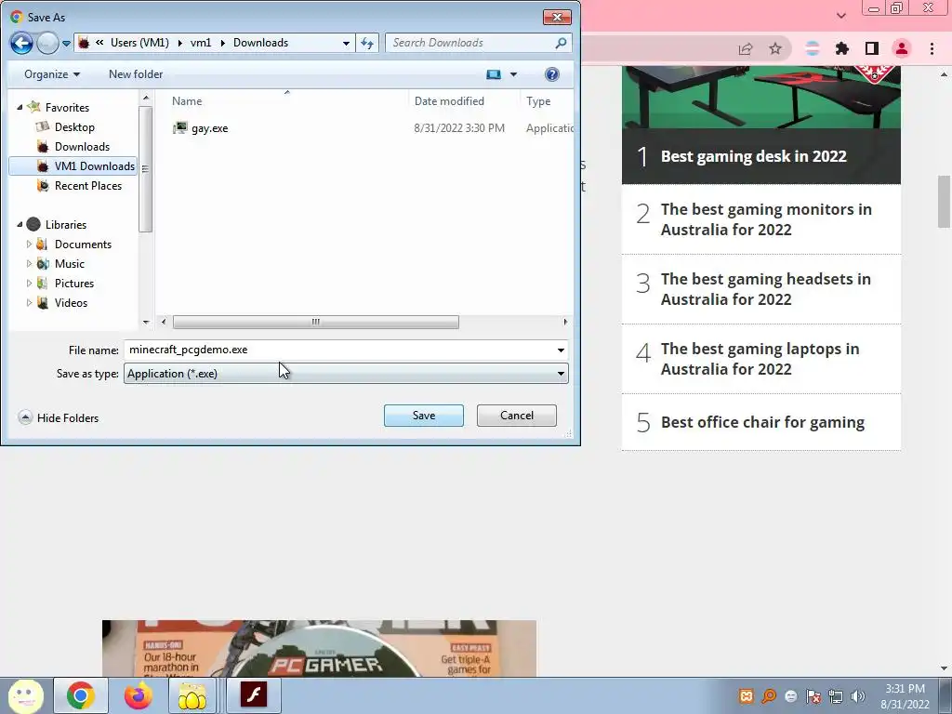
Task: Collapse the Favorites tree group
Action: pos(20,108)
